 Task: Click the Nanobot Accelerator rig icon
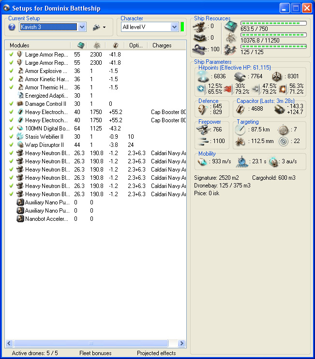[20, 219]
